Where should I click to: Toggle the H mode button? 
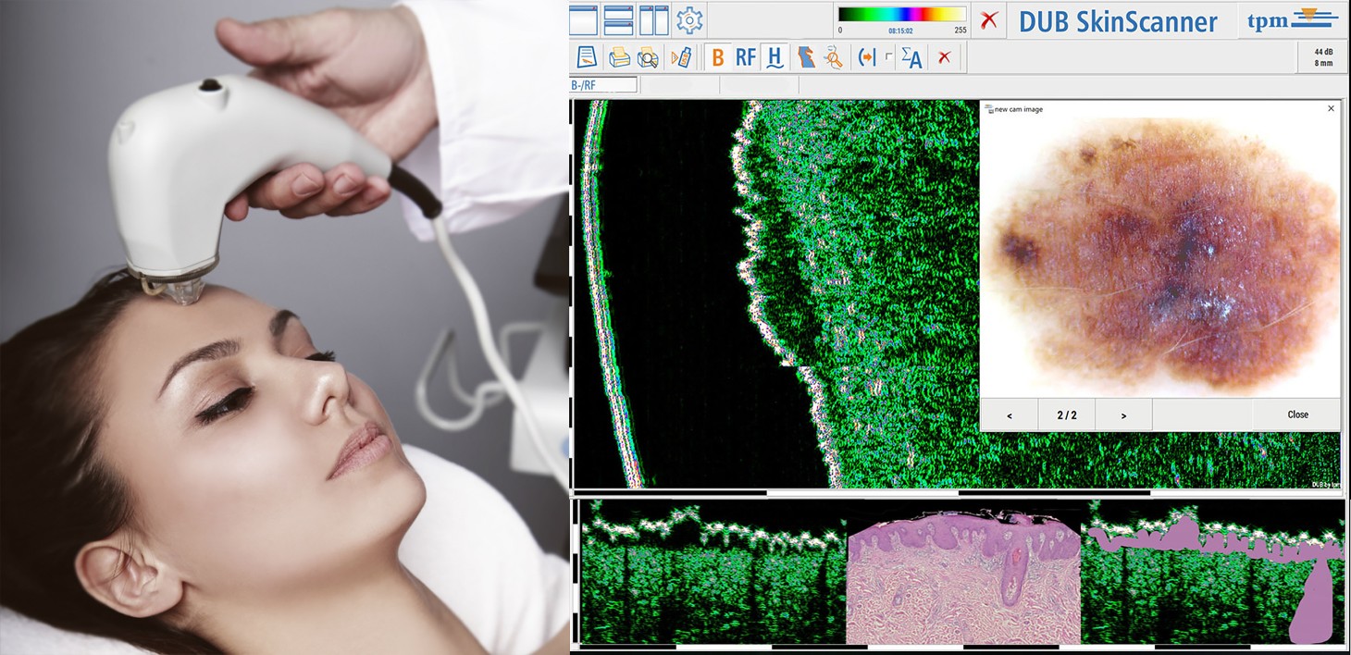(775, 57)
